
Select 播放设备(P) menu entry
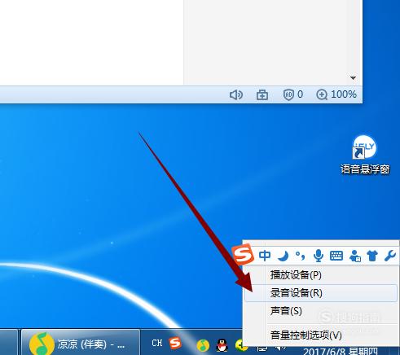coord(321,275)
